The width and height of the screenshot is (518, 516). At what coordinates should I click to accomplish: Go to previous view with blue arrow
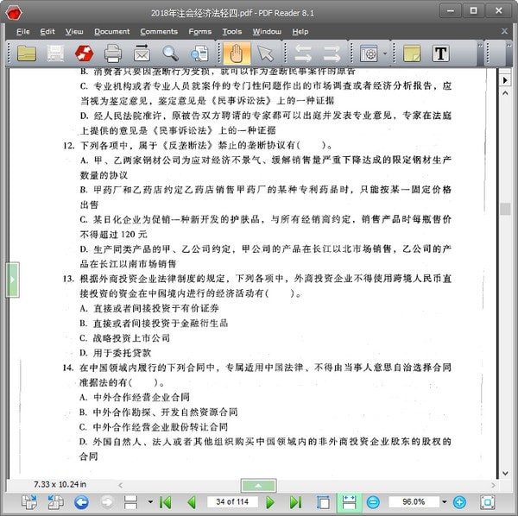[81, 502]
